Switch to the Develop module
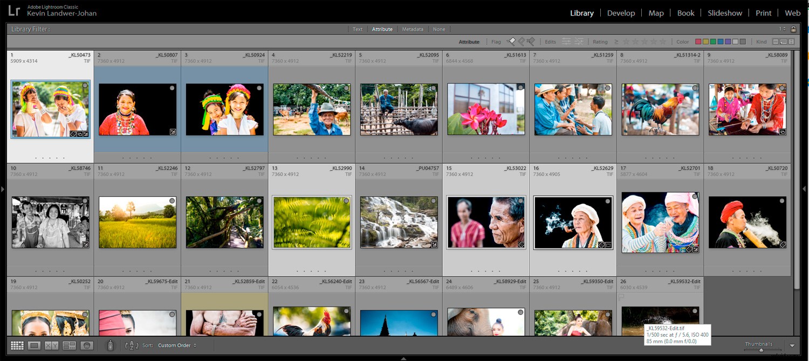Image resolution: width=809 pixels, height=361 pixels. 621,13
